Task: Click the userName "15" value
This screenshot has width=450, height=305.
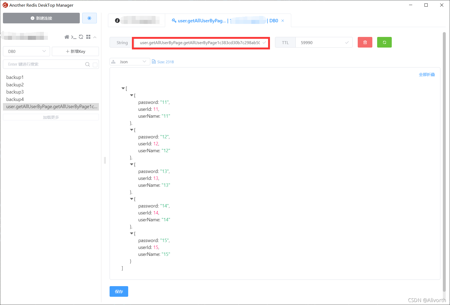Action: [x=166, y=254]
